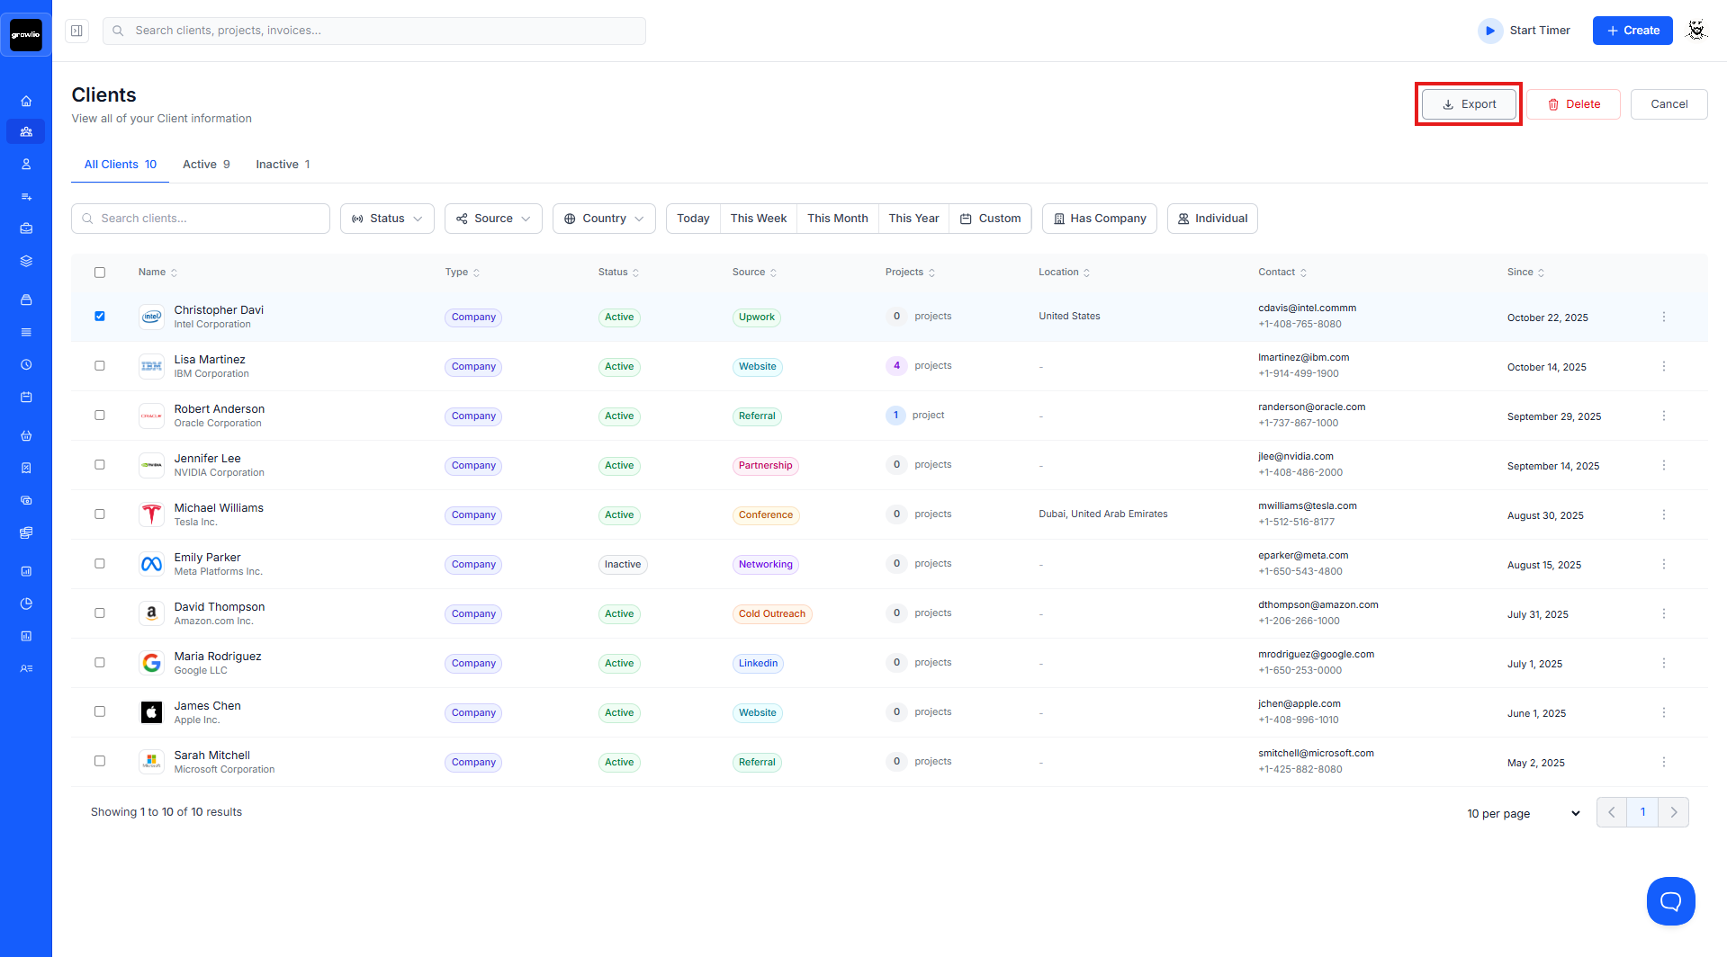1727x957 pixels.
Task: Open the 10 per page selector
Action: point(1523,813)
